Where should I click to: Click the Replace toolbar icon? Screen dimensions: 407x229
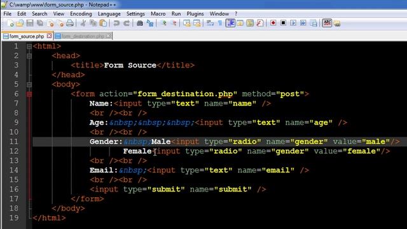coord(150,23)
